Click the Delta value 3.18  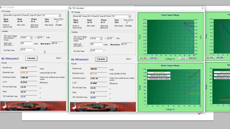pos(98,93)
